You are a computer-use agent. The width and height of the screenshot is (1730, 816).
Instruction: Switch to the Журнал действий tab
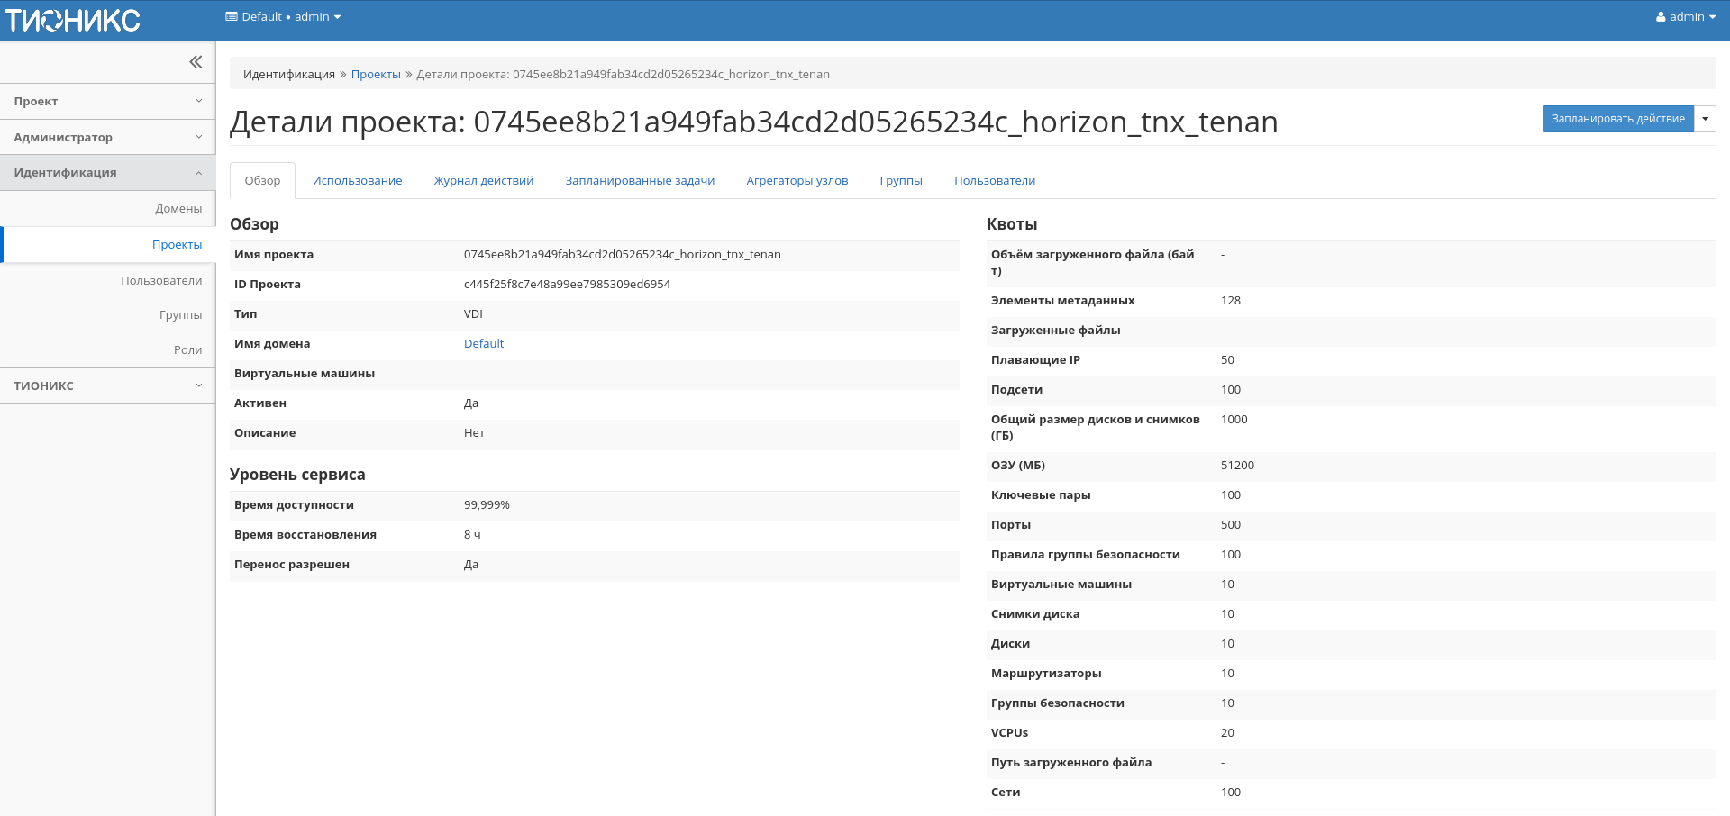(484, 181)
